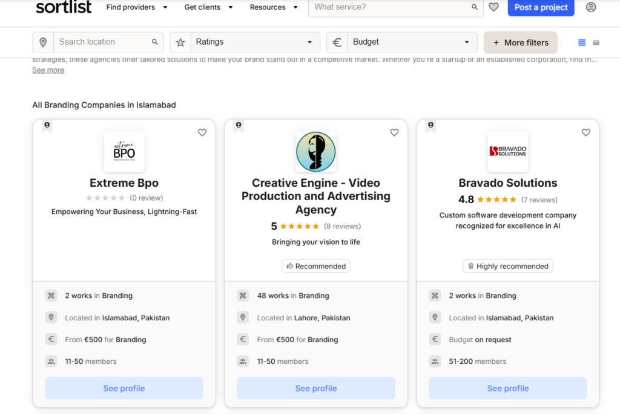Click location icon in Extreme Bpo card
This screenshot has height=414, width=620.
(x=51, y=317)
